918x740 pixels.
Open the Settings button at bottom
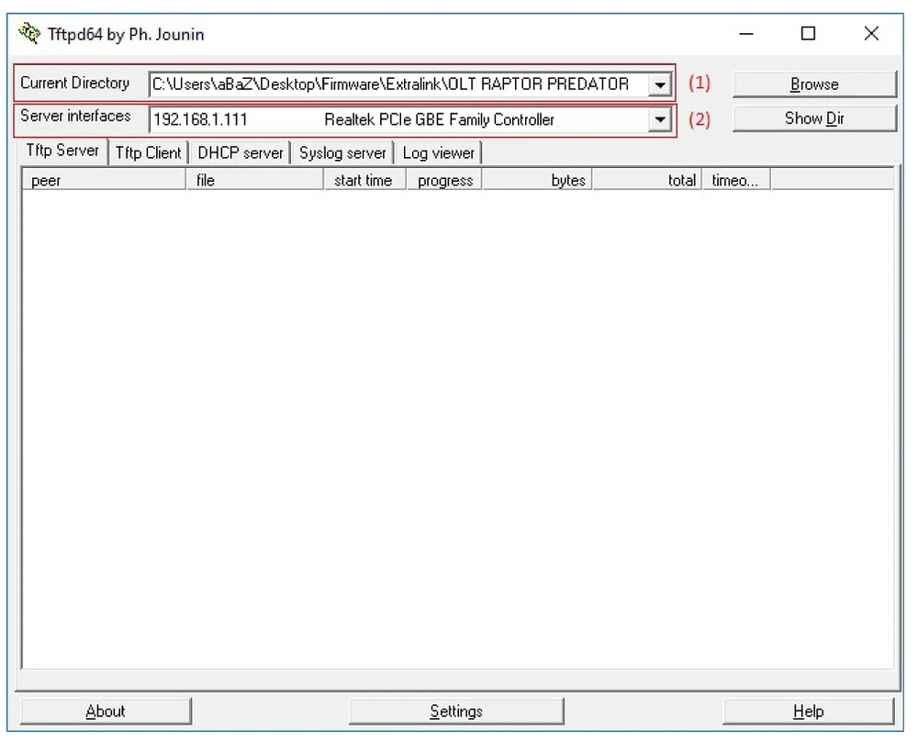(x=456, y=712)
